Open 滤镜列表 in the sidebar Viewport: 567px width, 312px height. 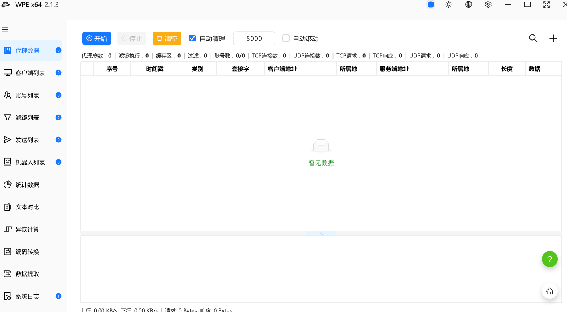(27, 118)
